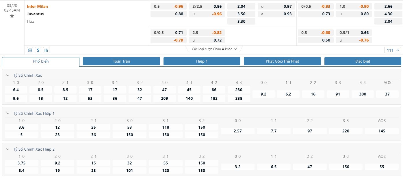Click the Inter Milan team name
Image resolution: width=403 pixels, height=178 pixels.
tap(38, 6)
